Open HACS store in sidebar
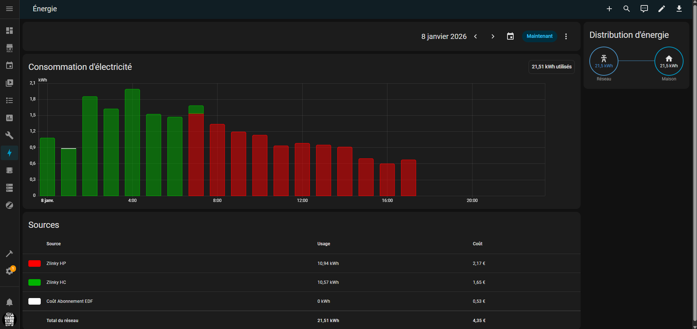Image resolution: width=697 pixels, height=329 pixels. coord(9,48)
